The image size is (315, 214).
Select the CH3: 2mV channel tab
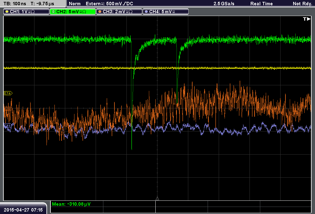coord(119,12)
